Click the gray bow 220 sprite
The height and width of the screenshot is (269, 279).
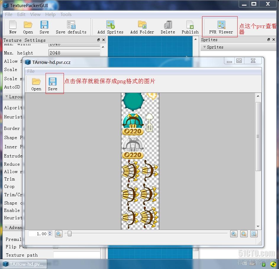tap(133, 148)
